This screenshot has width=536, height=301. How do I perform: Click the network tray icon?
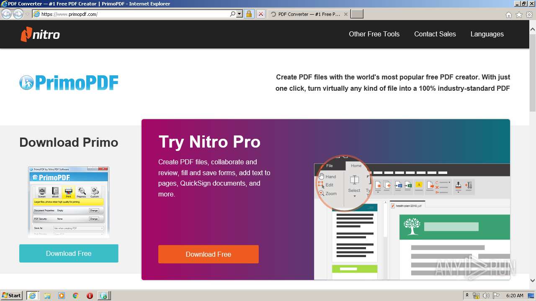click(476, 296)
